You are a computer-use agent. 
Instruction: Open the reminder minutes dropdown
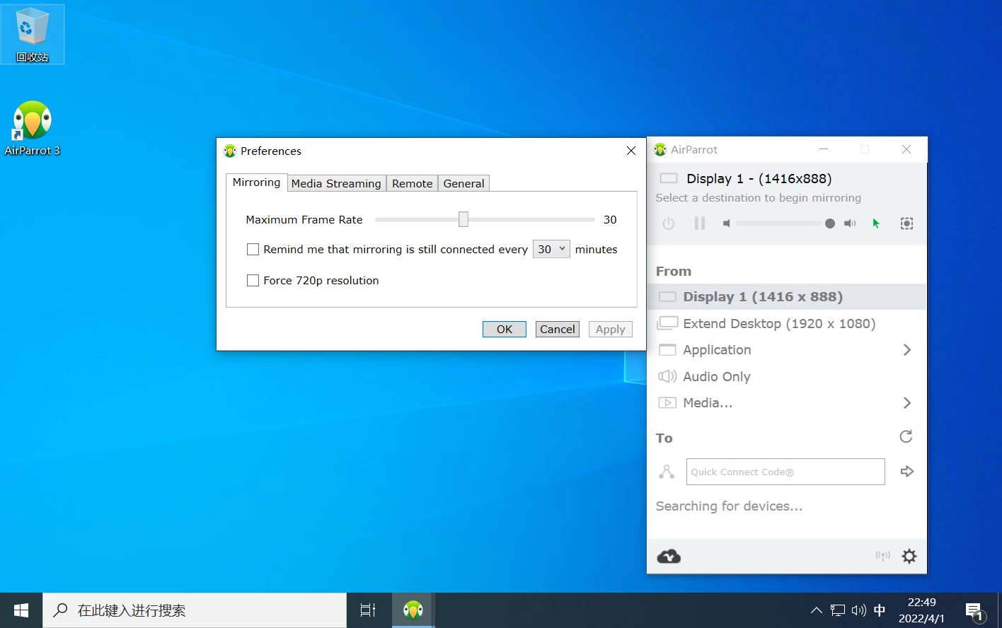tap(551, 249)
